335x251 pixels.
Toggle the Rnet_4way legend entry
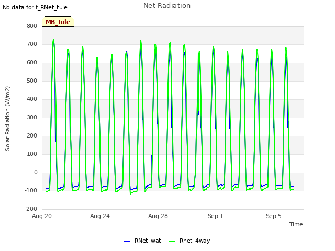click(x=189, y=241)
